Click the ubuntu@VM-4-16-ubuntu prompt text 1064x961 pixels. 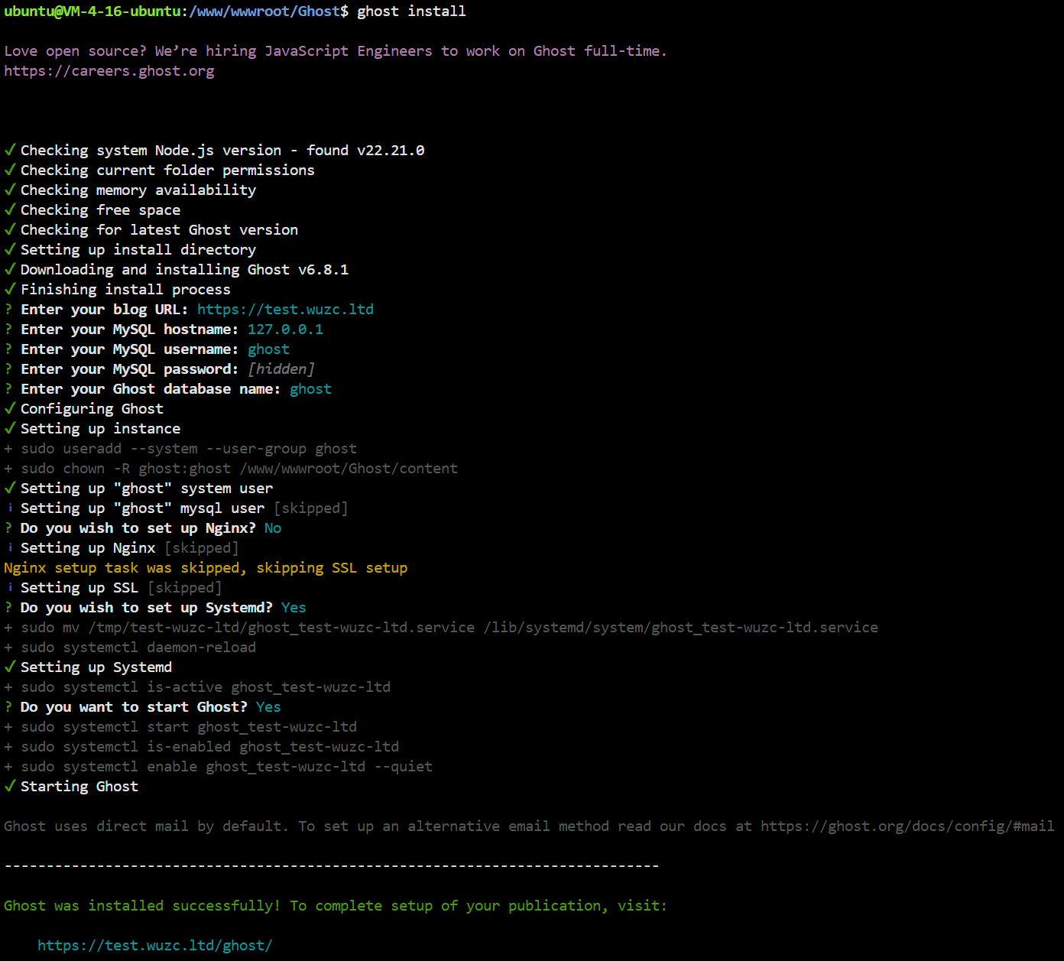(90, 11)
